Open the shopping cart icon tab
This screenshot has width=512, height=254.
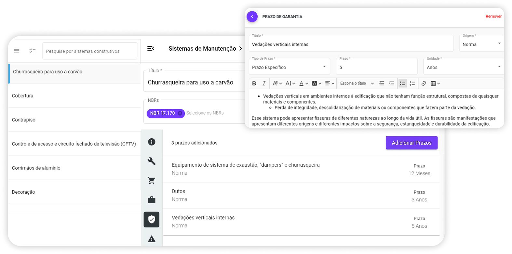[152, 181]
